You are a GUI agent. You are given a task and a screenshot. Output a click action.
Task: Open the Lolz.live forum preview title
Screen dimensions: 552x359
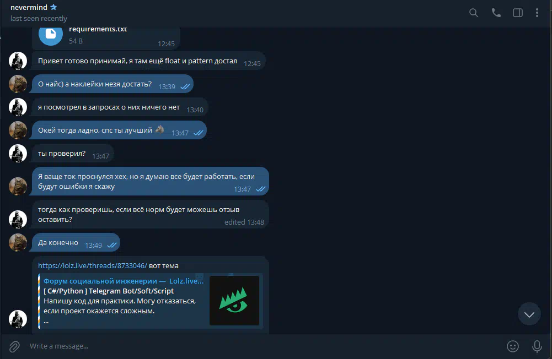point(124,281)
